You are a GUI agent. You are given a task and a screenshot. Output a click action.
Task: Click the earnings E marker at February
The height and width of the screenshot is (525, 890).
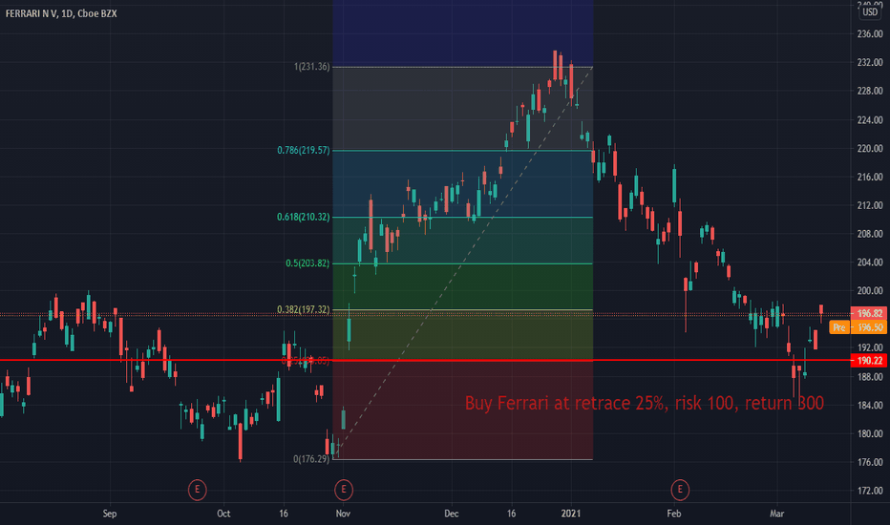coord(680,490)
